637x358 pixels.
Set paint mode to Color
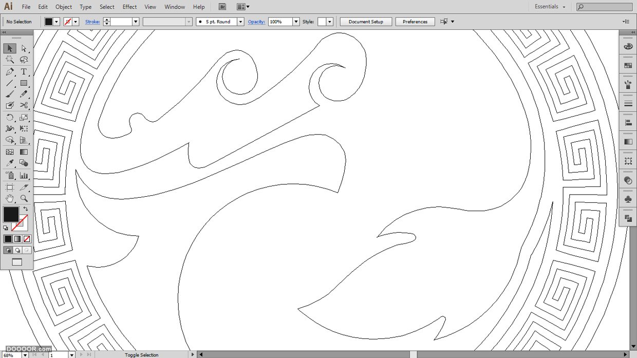[x=8, y=239]
